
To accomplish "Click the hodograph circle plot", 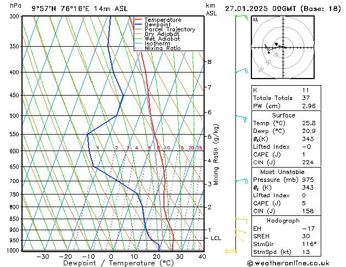I will 281,47.
